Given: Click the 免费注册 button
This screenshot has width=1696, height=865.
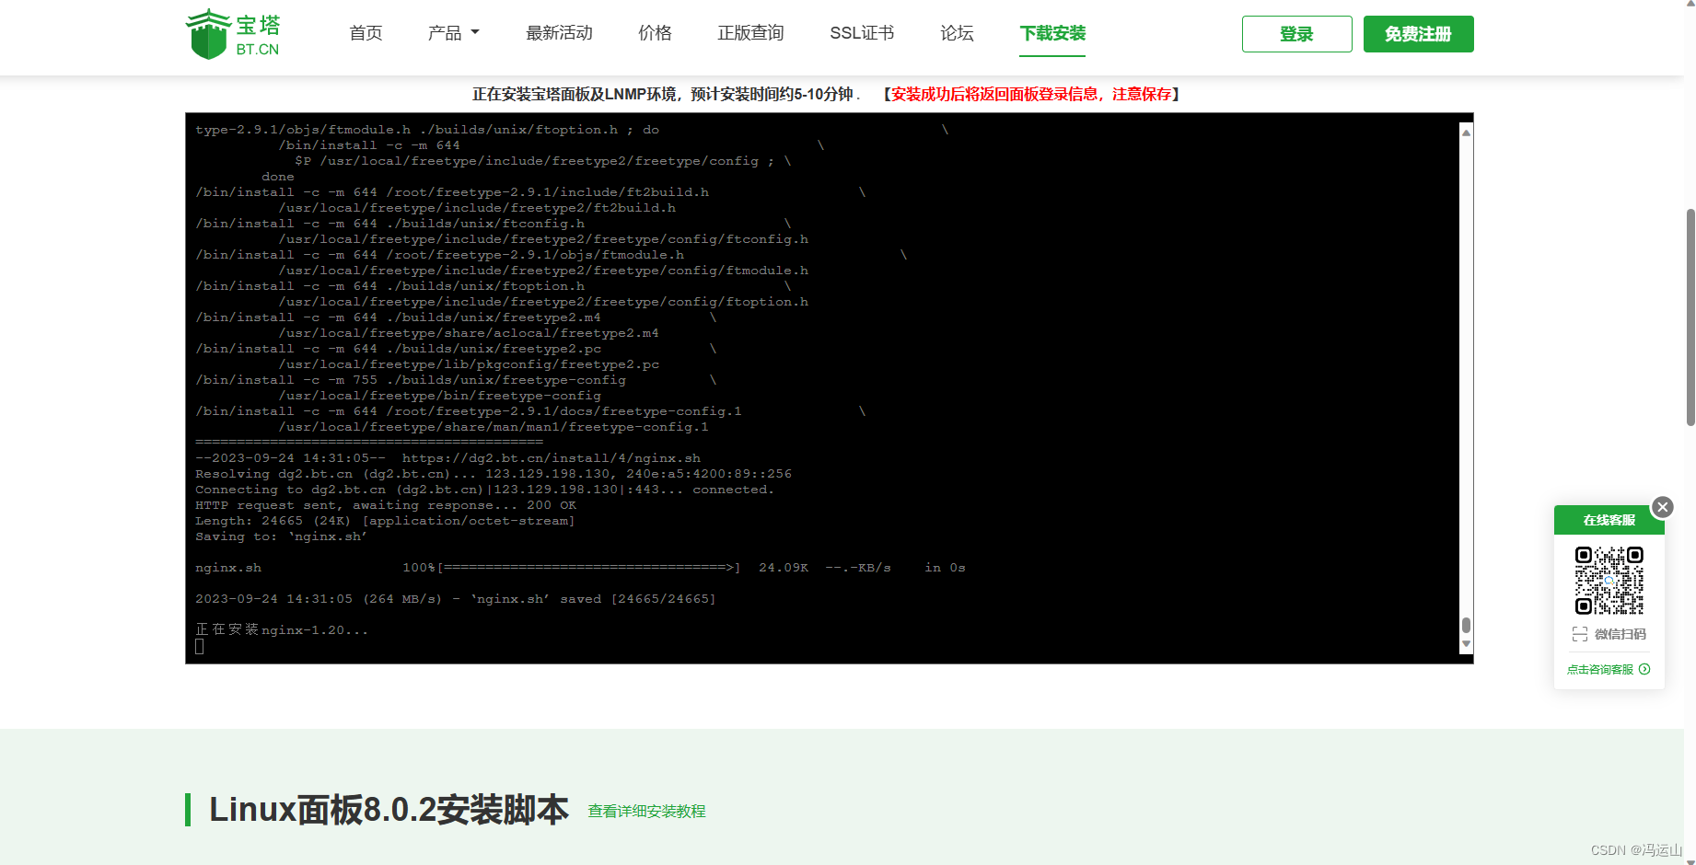Looking at the screenshot, I should pyautogui.click(x=1418, y=34).
